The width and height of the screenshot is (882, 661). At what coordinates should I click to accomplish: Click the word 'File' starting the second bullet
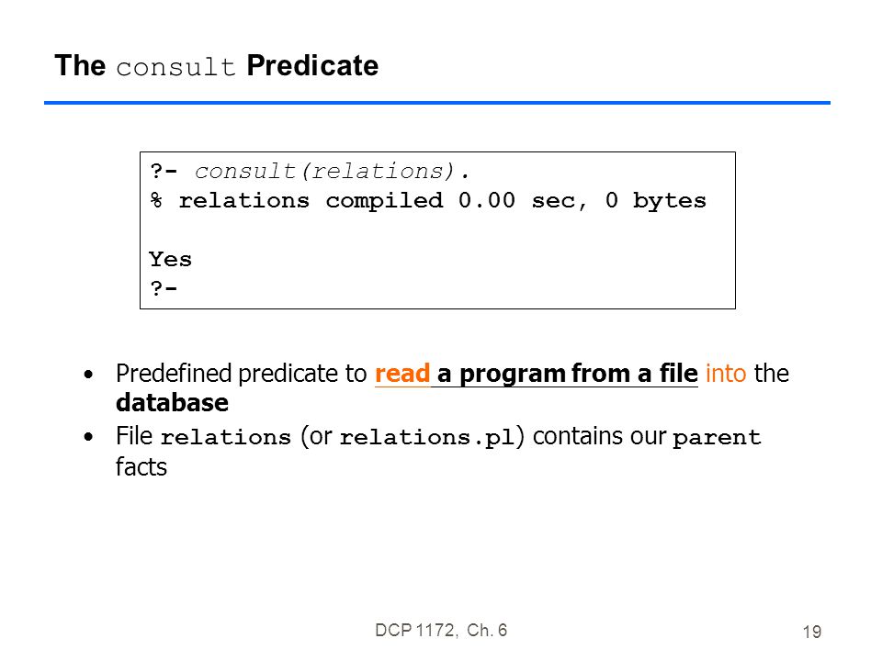[x=134, y=436]
